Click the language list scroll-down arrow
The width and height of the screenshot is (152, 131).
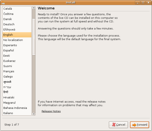pos(34,114)
